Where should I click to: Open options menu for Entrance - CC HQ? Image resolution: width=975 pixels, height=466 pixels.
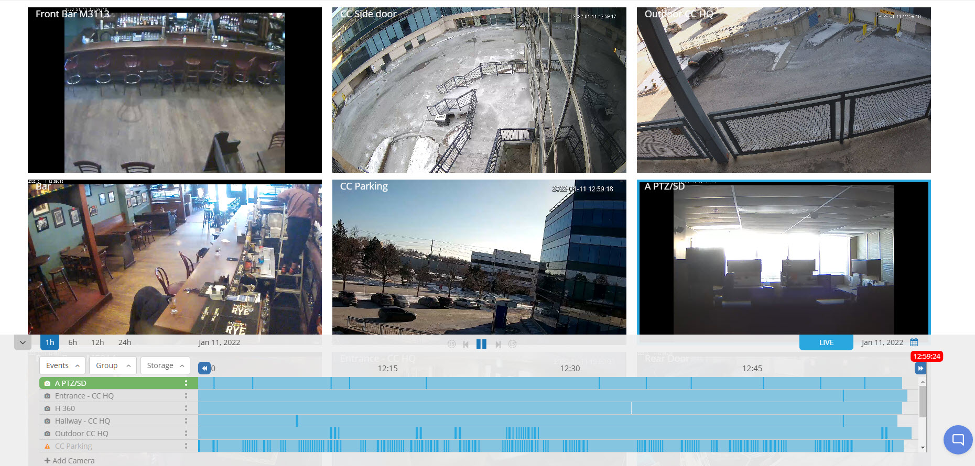(x=186, y=396)
